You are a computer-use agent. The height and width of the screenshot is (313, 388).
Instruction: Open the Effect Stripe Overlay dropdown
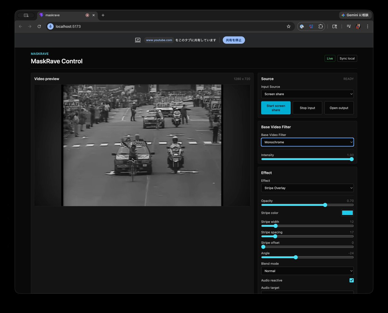[307, 188]
